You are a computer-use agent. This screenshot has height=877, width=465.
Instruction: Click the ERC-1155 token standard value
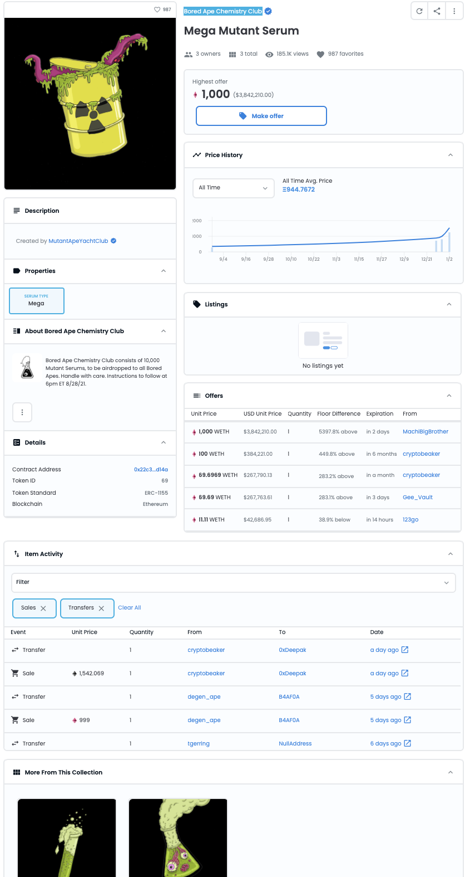[156, 493]
